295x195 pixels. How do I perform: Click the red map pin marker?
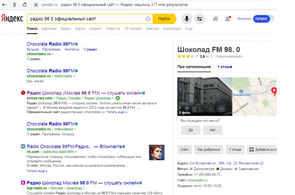click(x=274, y=91)
